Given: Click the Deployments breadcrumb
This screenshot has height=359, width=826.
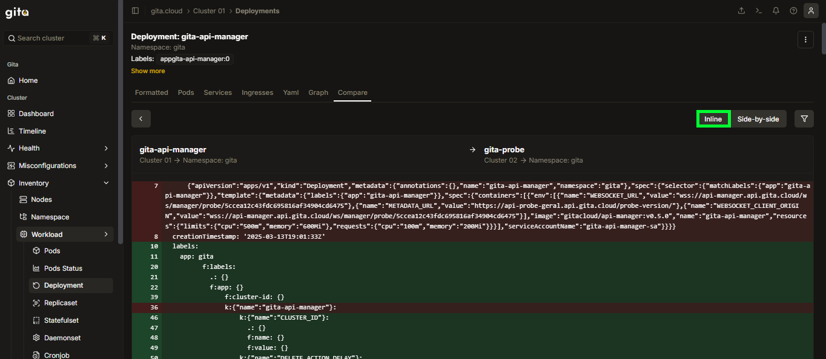Looking at the screenshot, I should [x=257, y=11].
